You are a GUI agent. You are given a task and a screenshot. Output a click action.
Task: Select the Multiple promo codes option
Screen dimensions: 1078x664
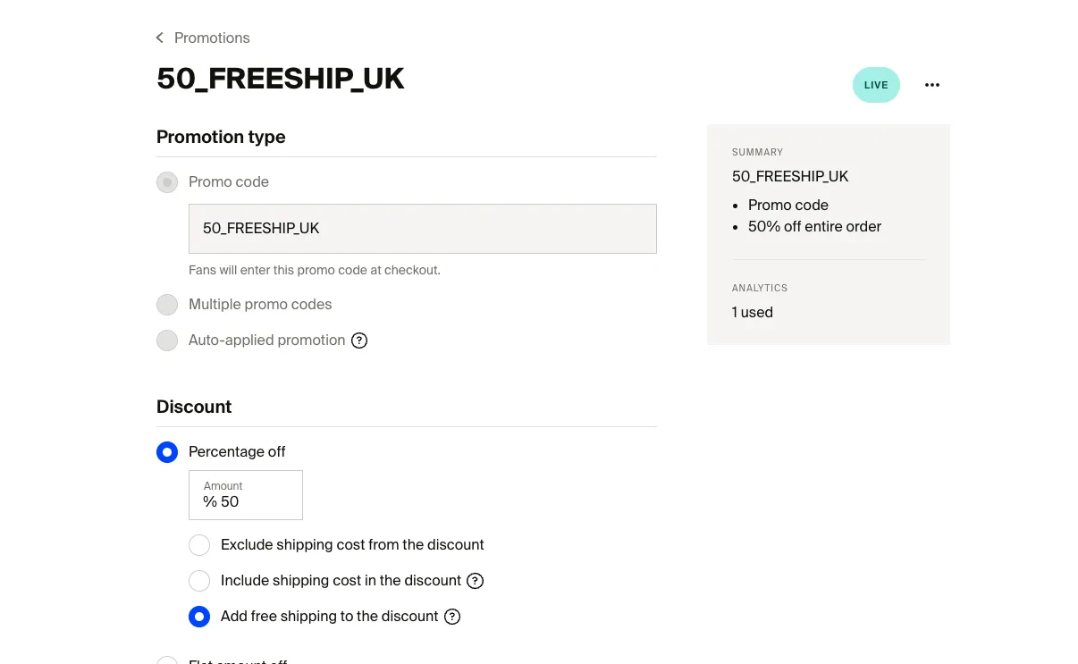(x=167, y=305)
